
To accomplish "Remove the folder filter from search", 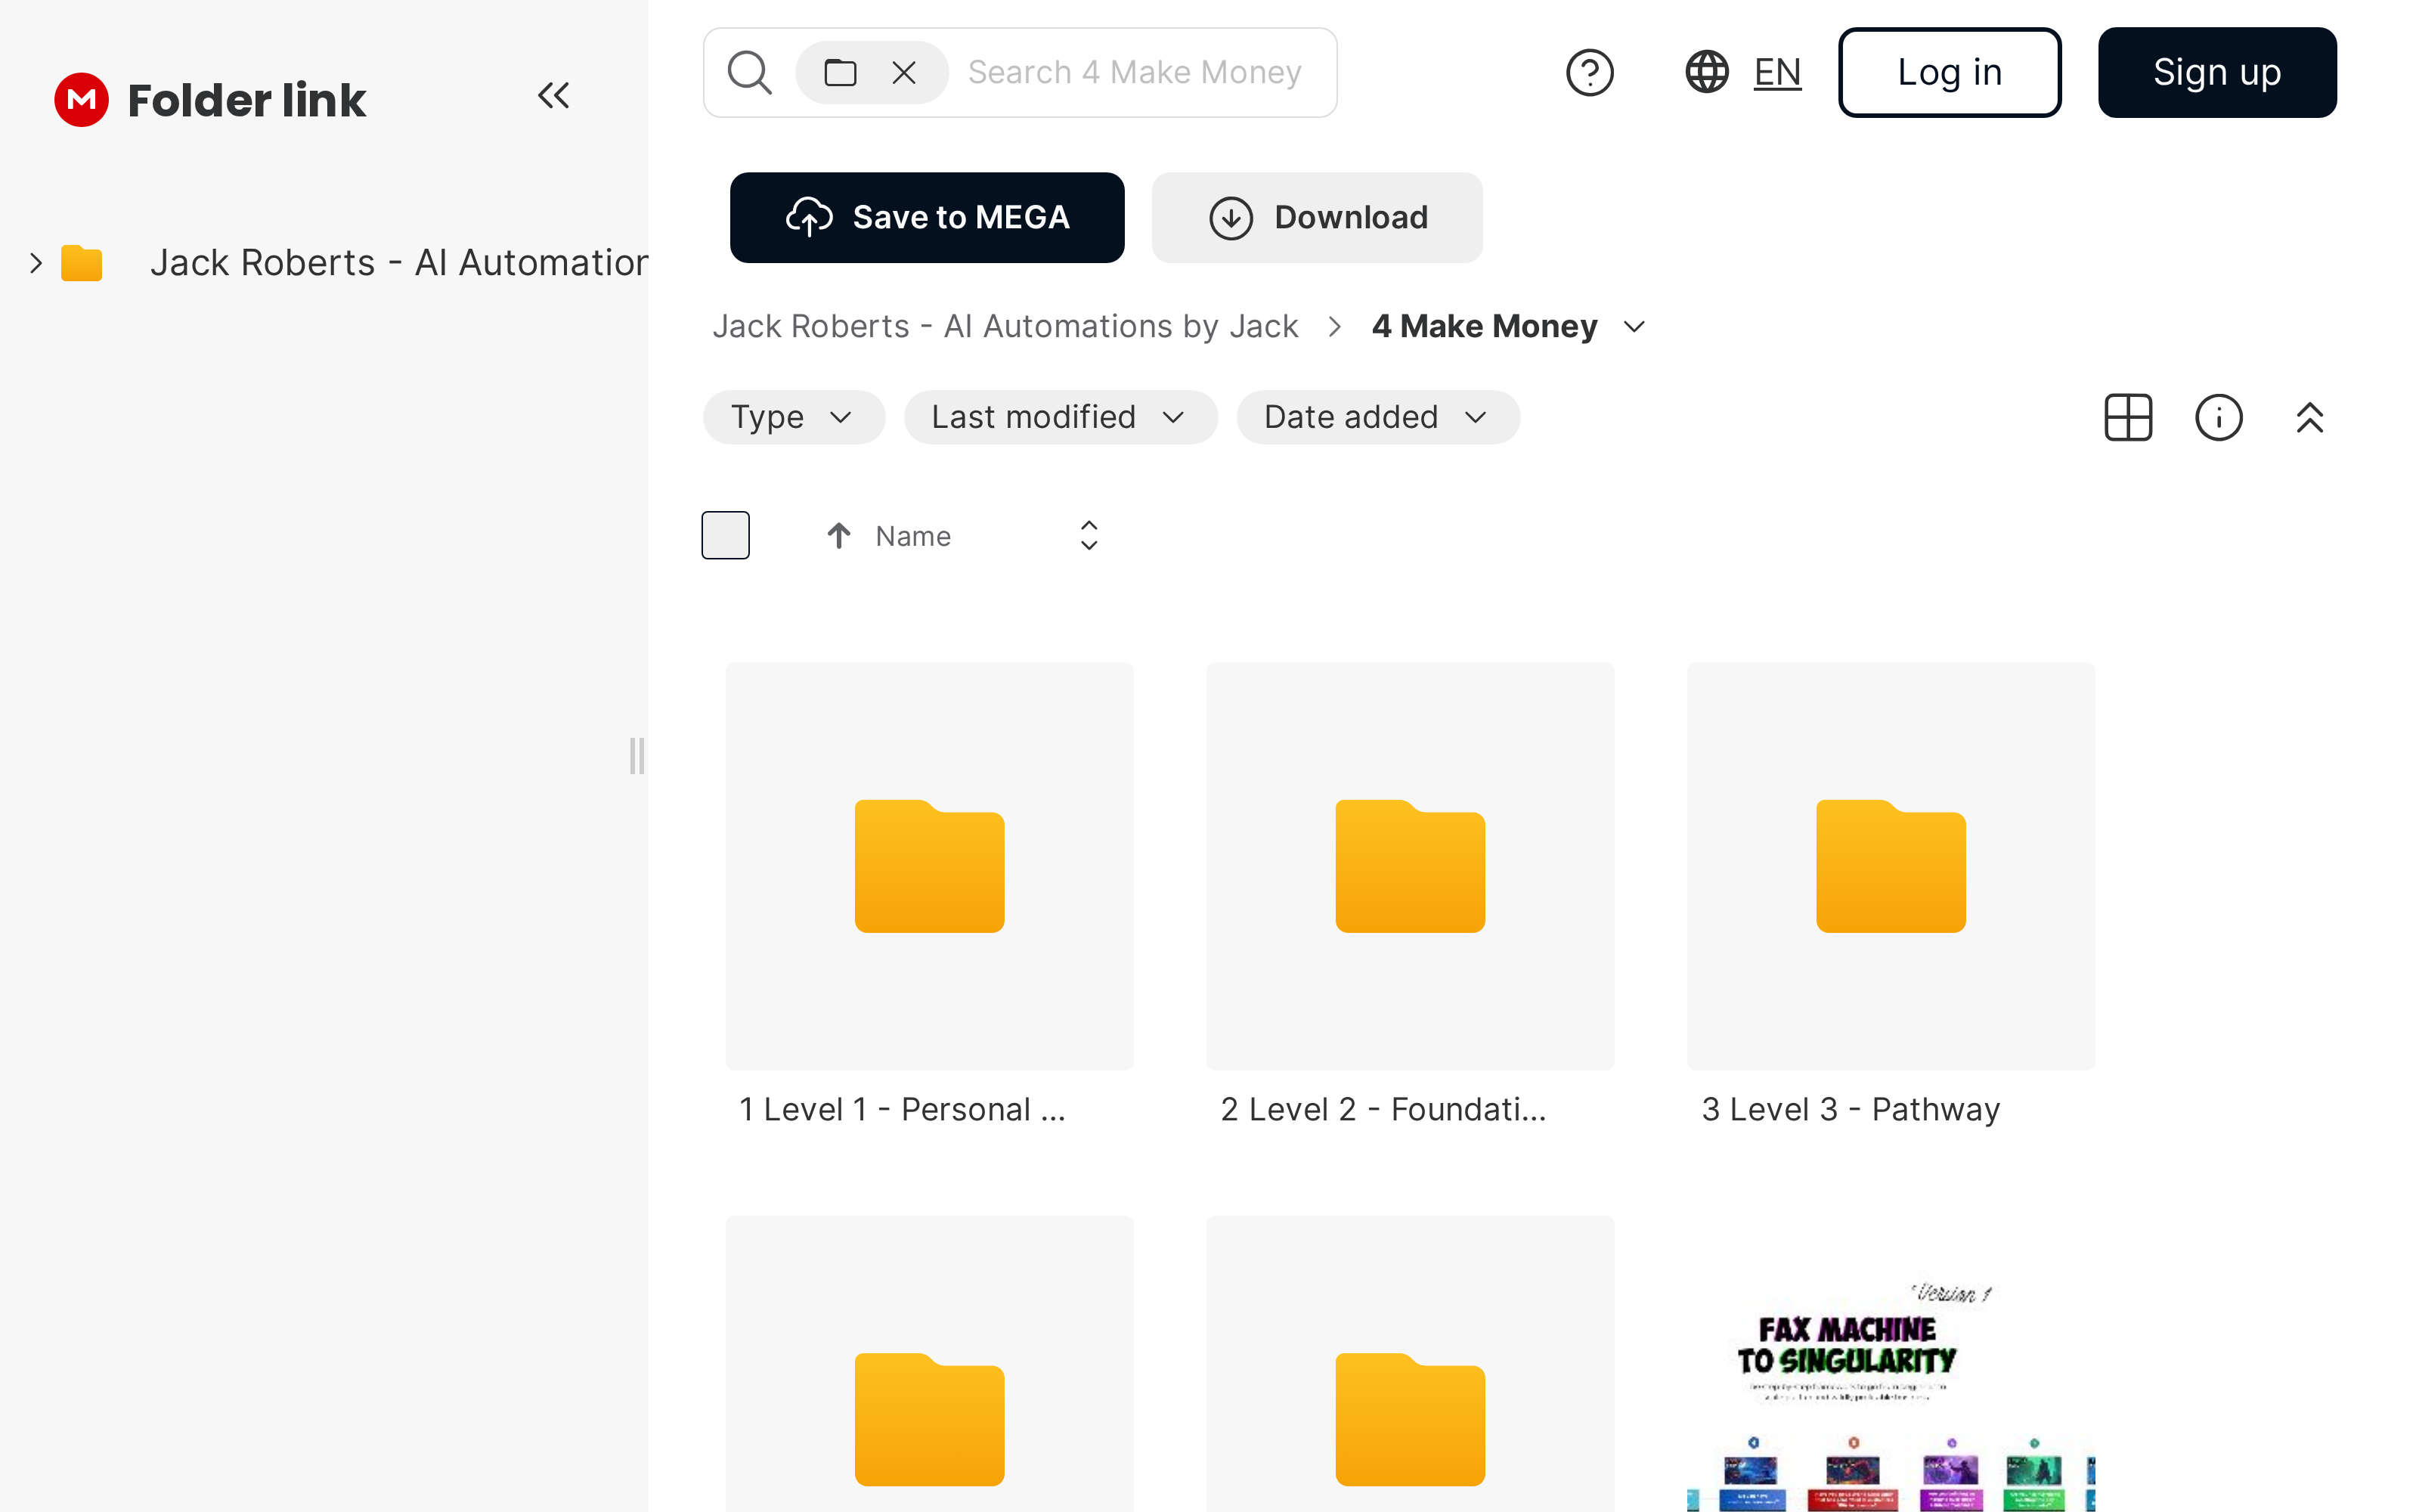I will (903, 72).
